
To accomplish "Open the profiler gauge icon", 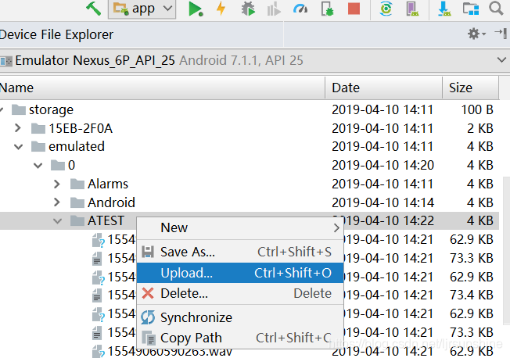I will (x=300, y=9).
